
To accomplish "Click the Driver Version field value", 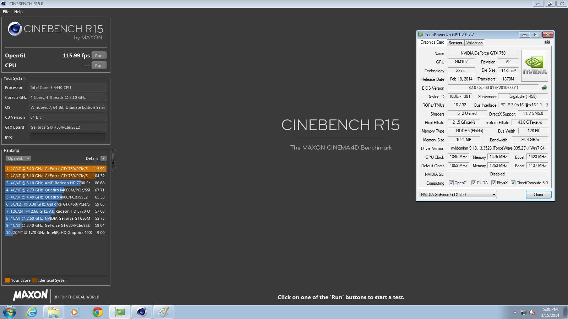I will tap(498, 148).
